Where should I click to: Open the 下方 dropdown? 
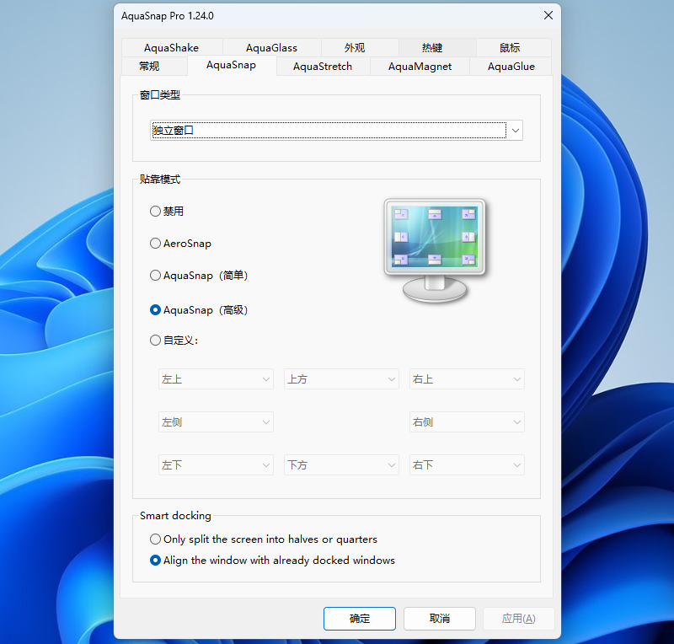coord(341,465)
